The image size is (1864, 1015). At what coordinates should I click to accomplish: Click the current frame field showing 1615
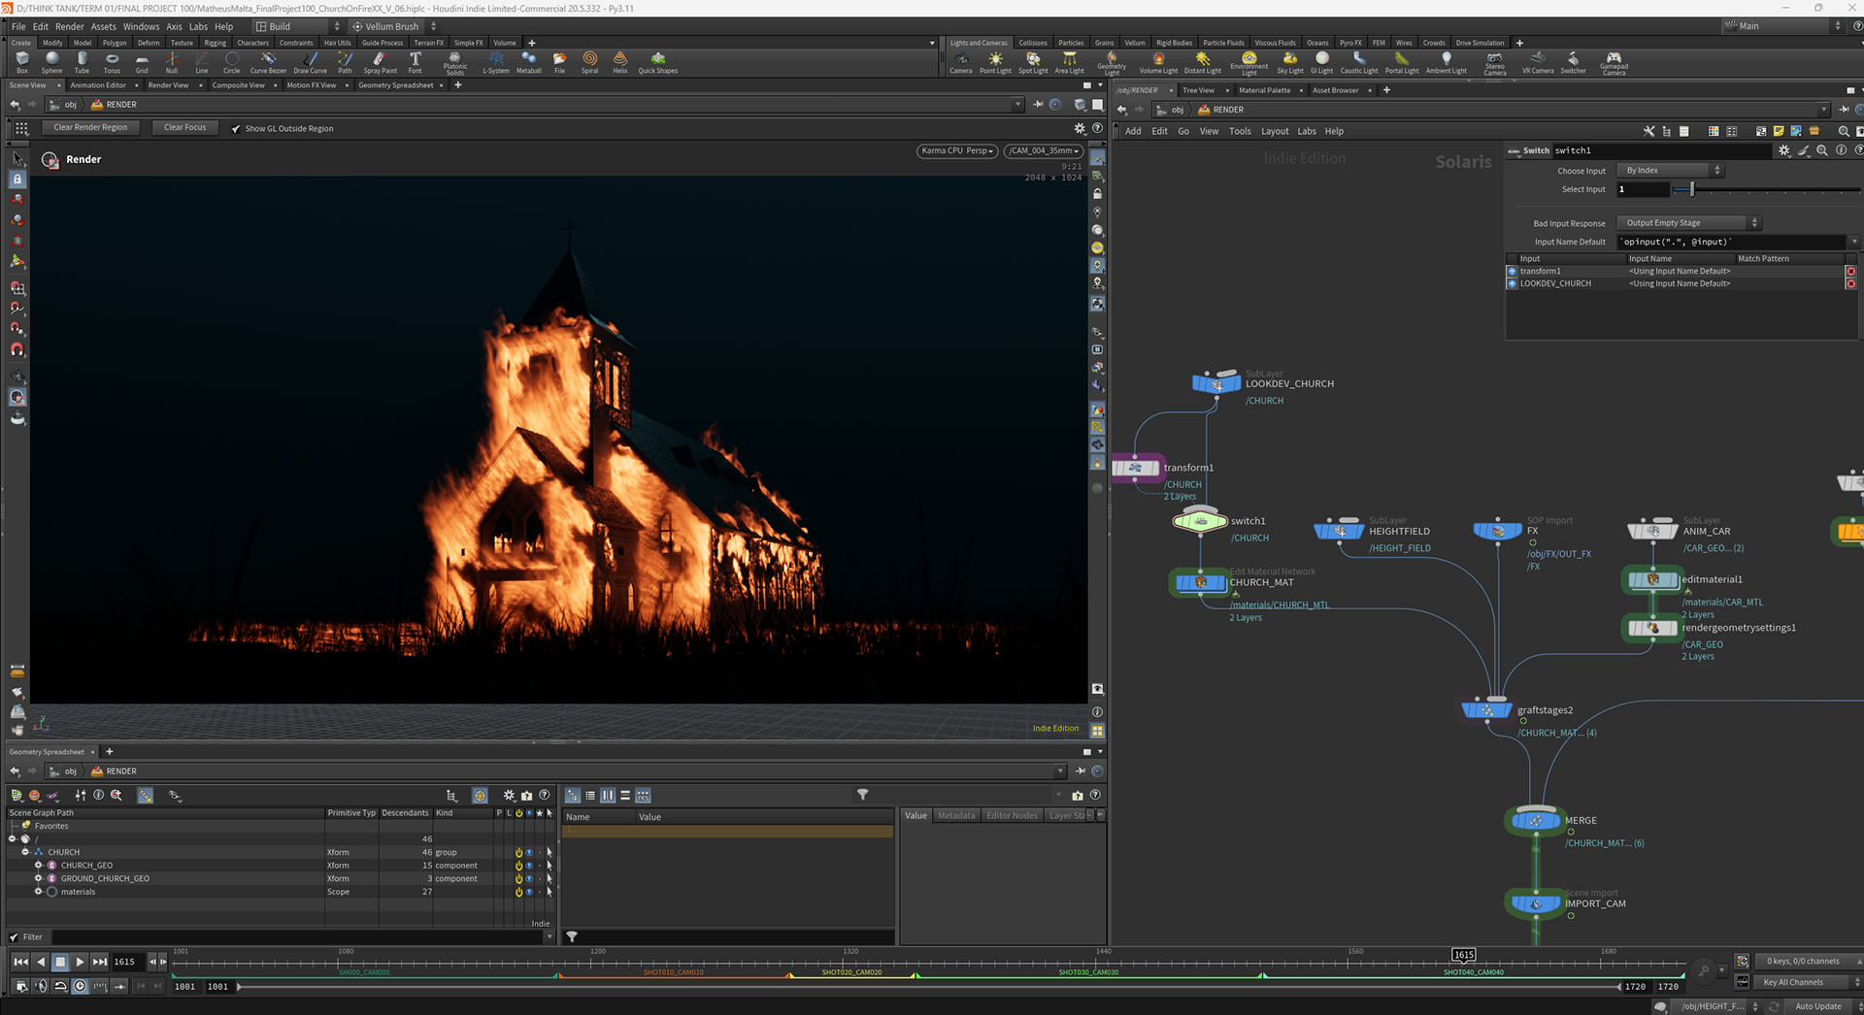127,962
